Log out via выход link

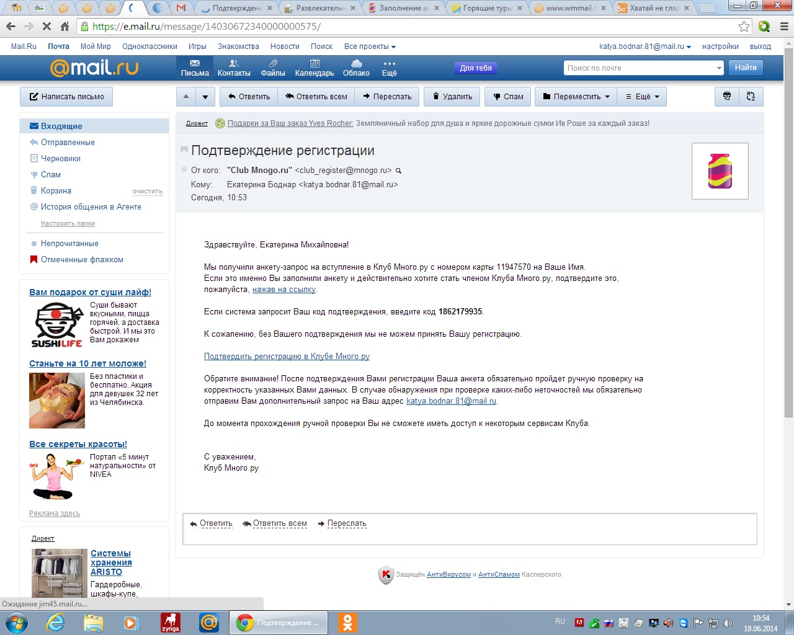pos(761,47)
